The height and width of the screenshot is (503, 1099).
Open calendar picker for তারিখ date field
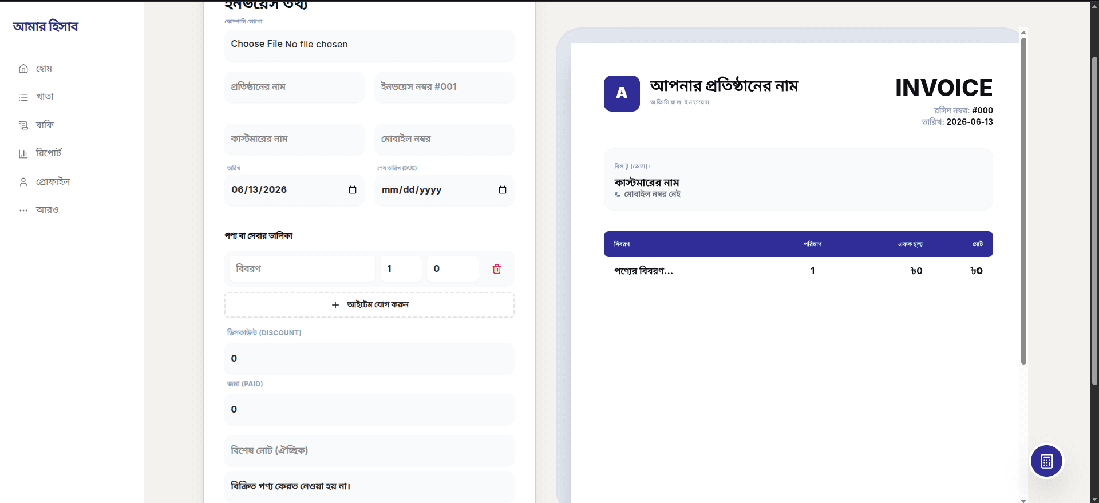pyautogui.click(x=353, y=190)
